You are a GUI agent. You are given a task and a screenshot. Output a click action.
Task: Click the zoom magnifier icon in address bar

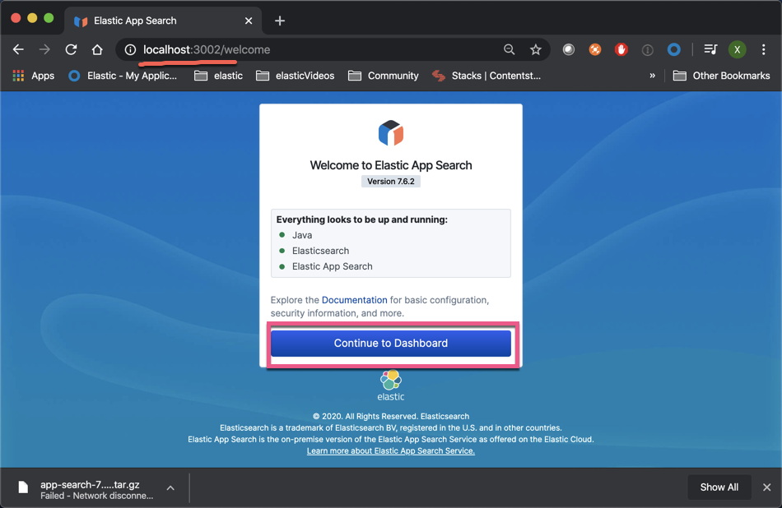pos(510,49)
